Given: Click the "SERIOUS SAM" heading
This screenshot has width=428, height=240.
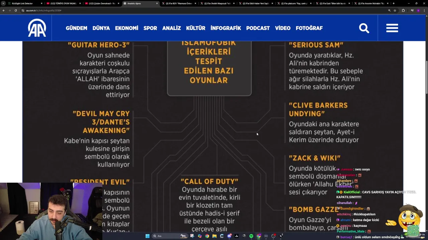Looking at the screenshot, I should (316, 45).
